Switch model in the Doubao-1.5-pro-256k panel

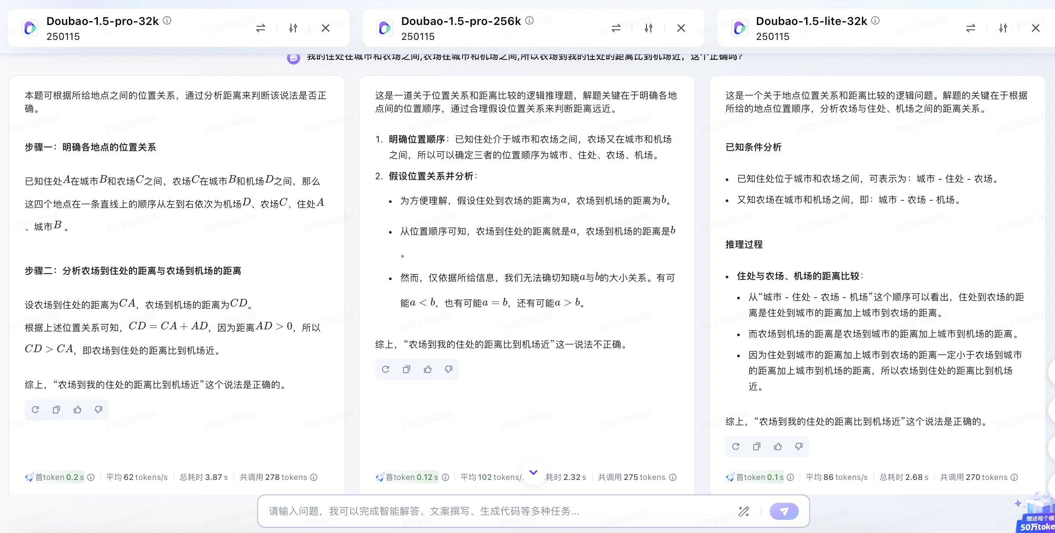click(616, 28)
